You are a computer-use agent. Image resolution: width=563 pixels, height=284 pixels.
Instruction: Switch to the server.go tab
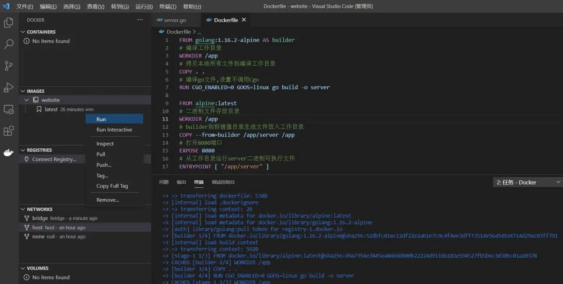(175, 20)
